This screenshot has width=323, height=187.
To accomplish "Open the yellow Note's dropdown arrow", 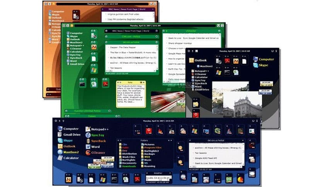I will click(144, 82).
